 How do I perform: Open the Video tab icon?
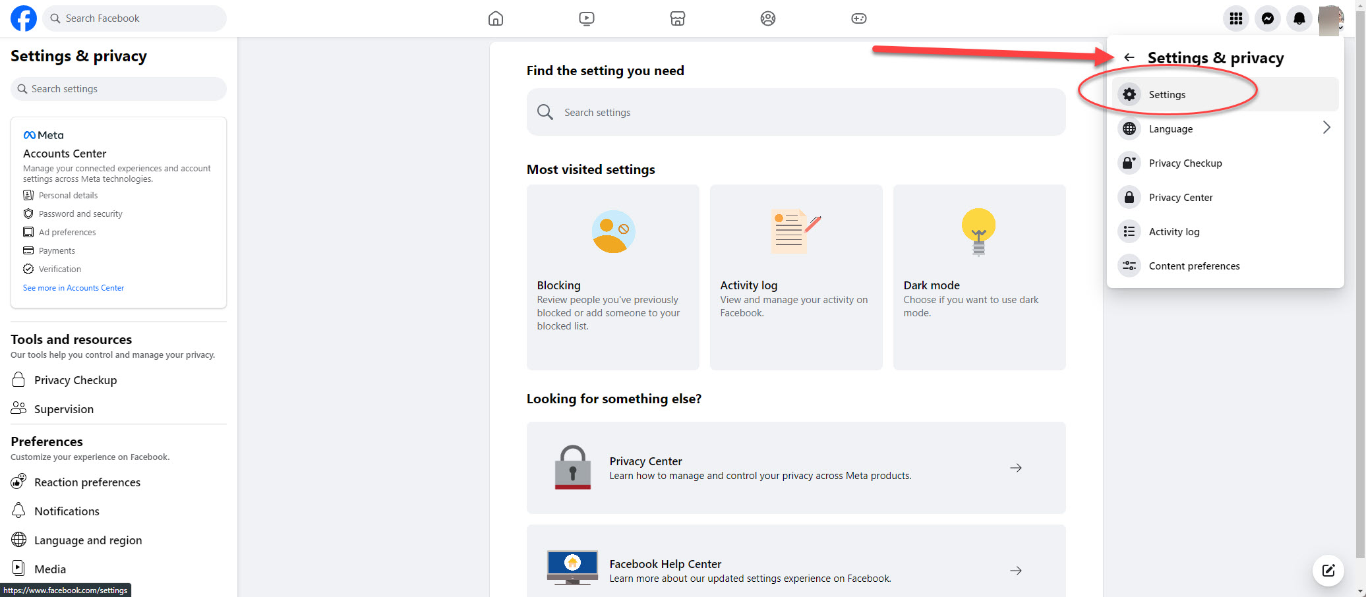click(586, 18)
